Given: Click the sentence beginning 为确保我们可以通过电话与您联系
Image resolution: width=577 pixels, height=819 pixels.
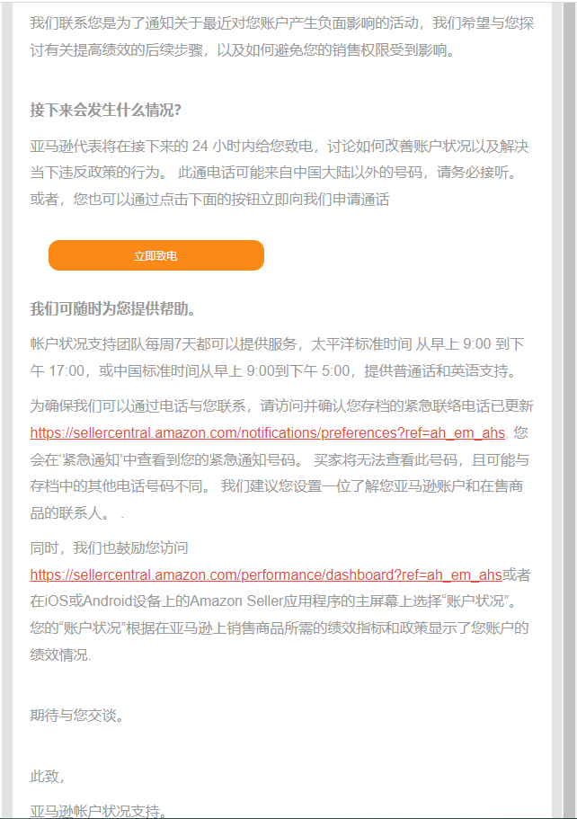Looking at the screenshot, I should tap(281, 405).
